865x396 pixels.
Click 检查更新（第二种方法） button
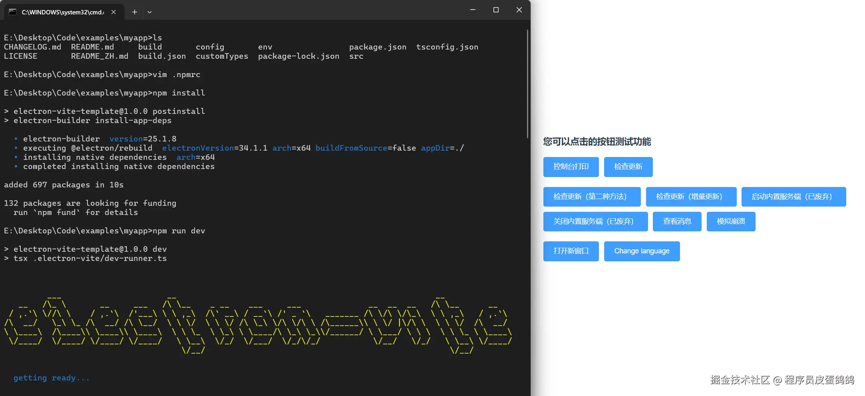point(592,197)
